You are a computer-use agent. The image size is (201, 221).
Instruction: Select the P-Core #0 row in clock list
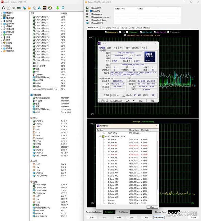pos(126,139)
